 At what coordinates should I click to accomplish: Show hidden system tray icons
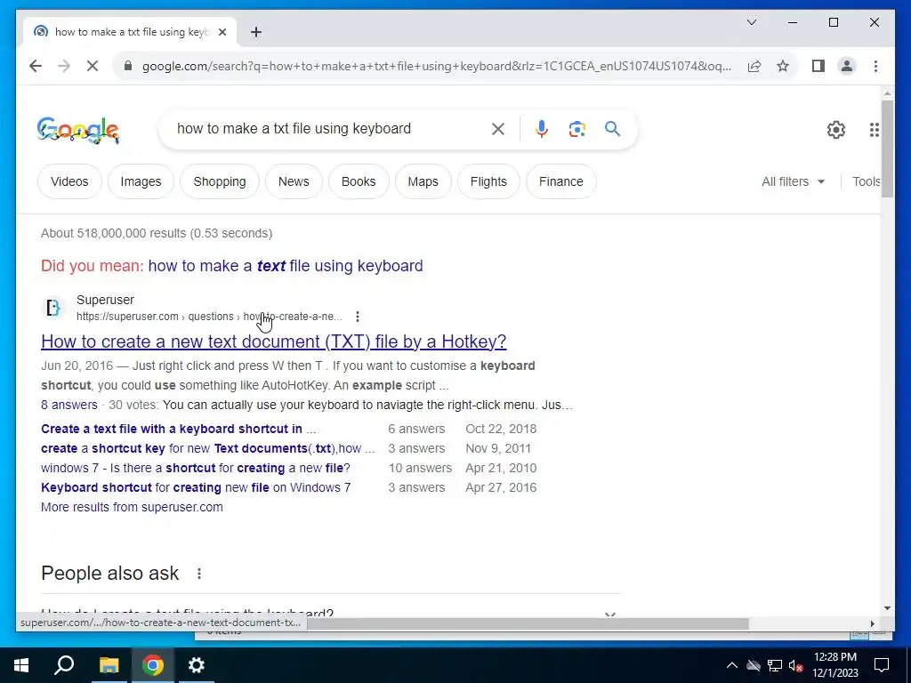[732, 665]
